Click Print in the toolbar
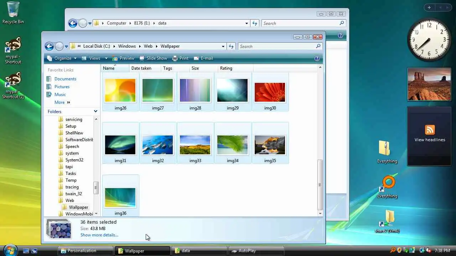The height and width of the screenshot is (256, 456). coord(181,58)
